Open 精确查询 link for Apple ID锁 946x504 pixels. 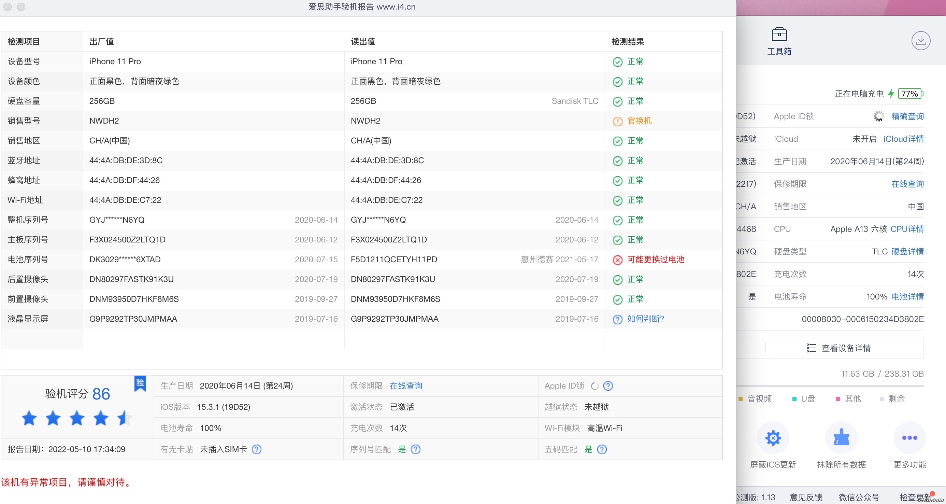click(907, 116)
